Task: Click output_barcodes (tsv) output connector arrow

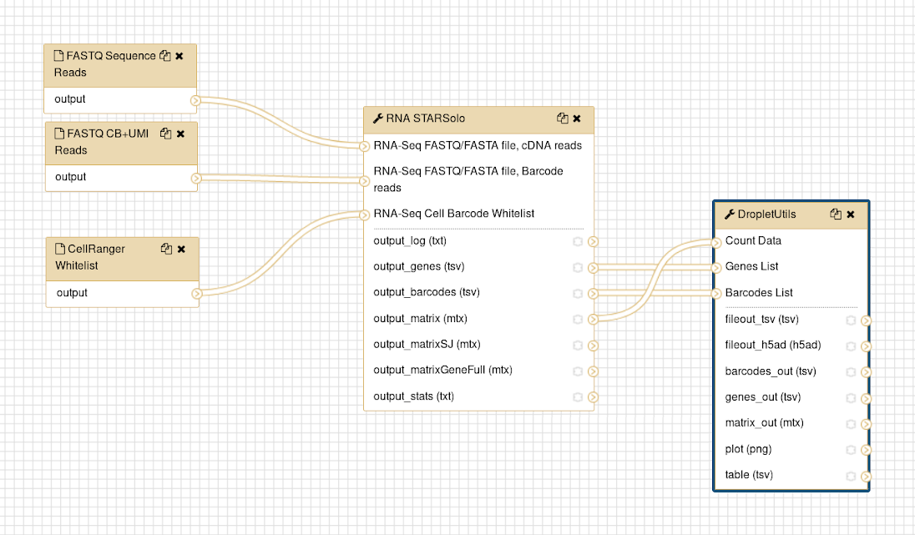Action: 593,294
